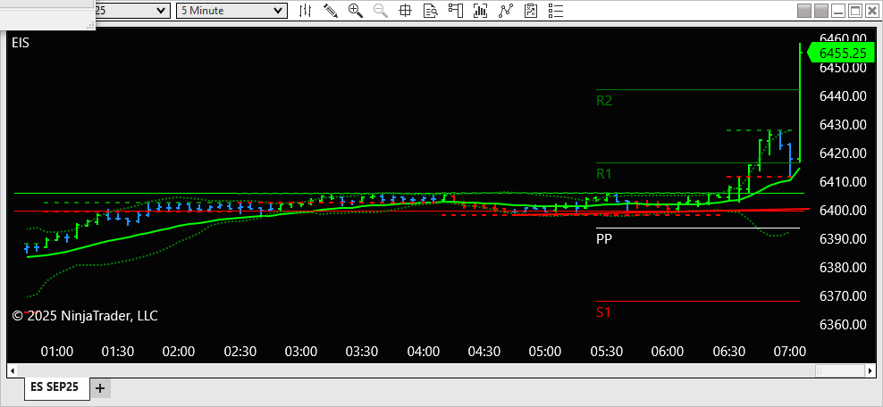Open the indicators bar-chart icon
Image resolution: width=883 pixels, height=407 pixels.
click(480, 10)
